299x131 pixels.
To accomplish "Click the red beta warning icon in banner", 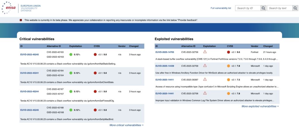I will [21, 20].
